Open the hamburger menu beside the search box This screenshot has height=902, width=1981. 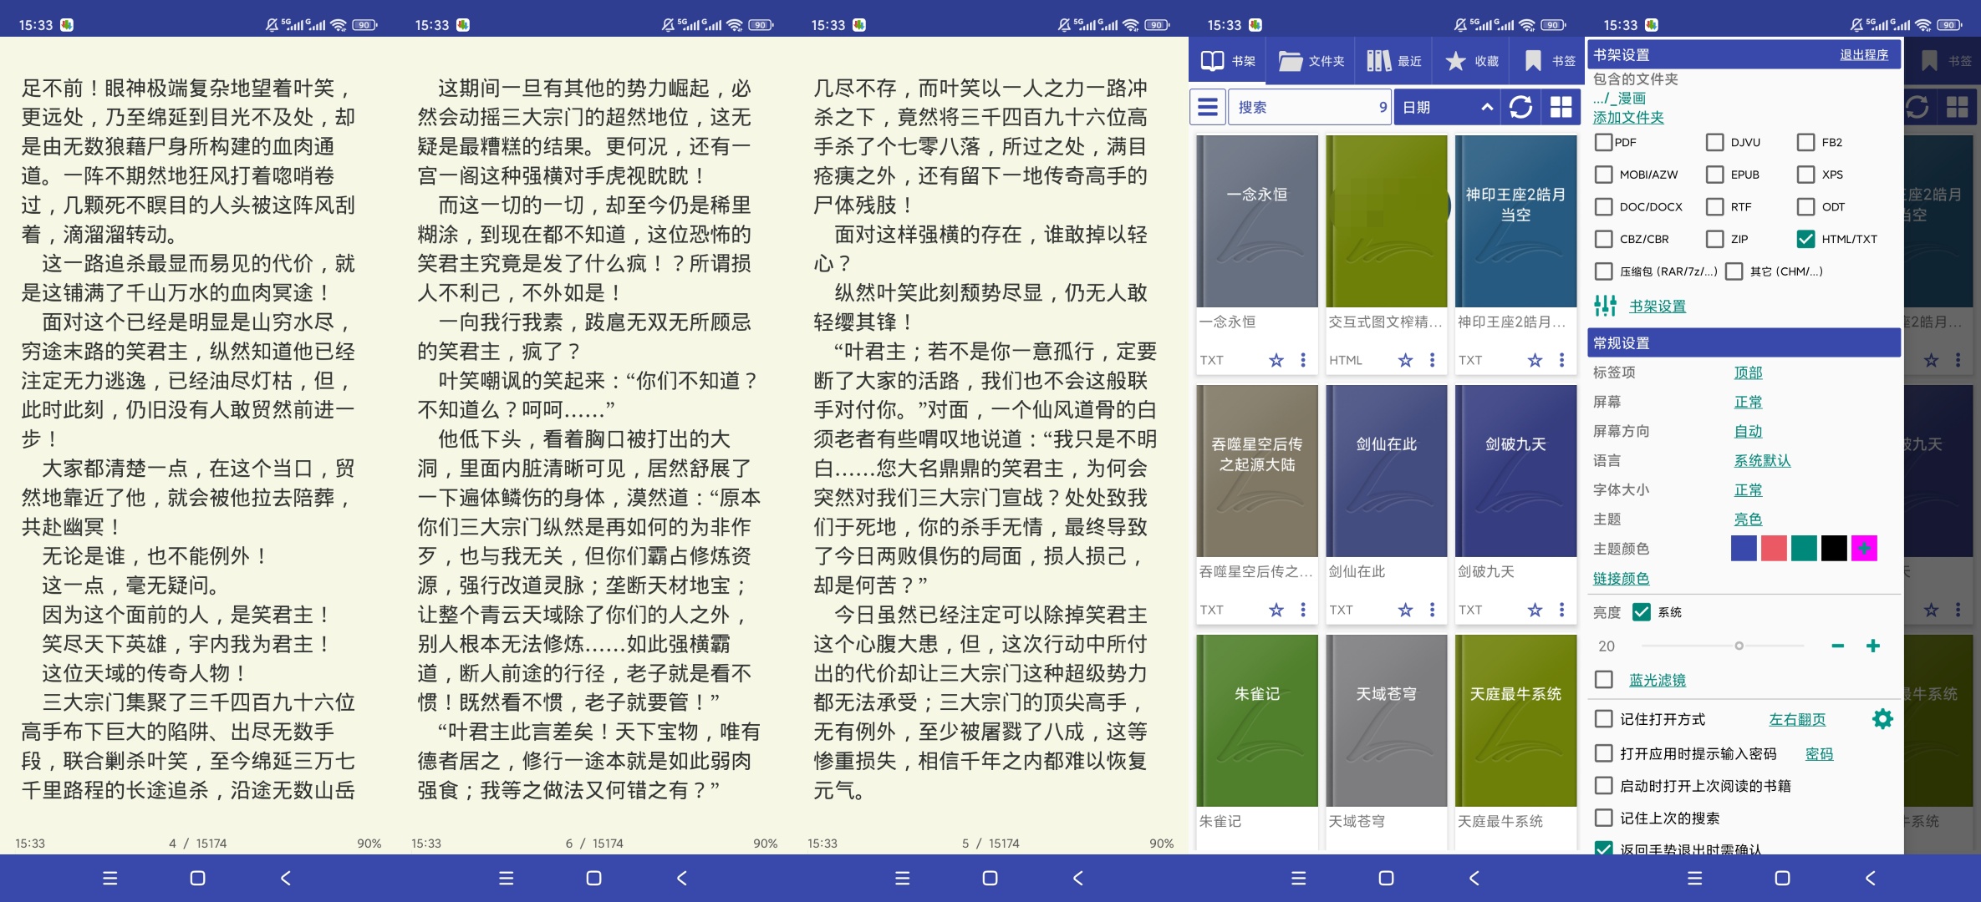1208,107
